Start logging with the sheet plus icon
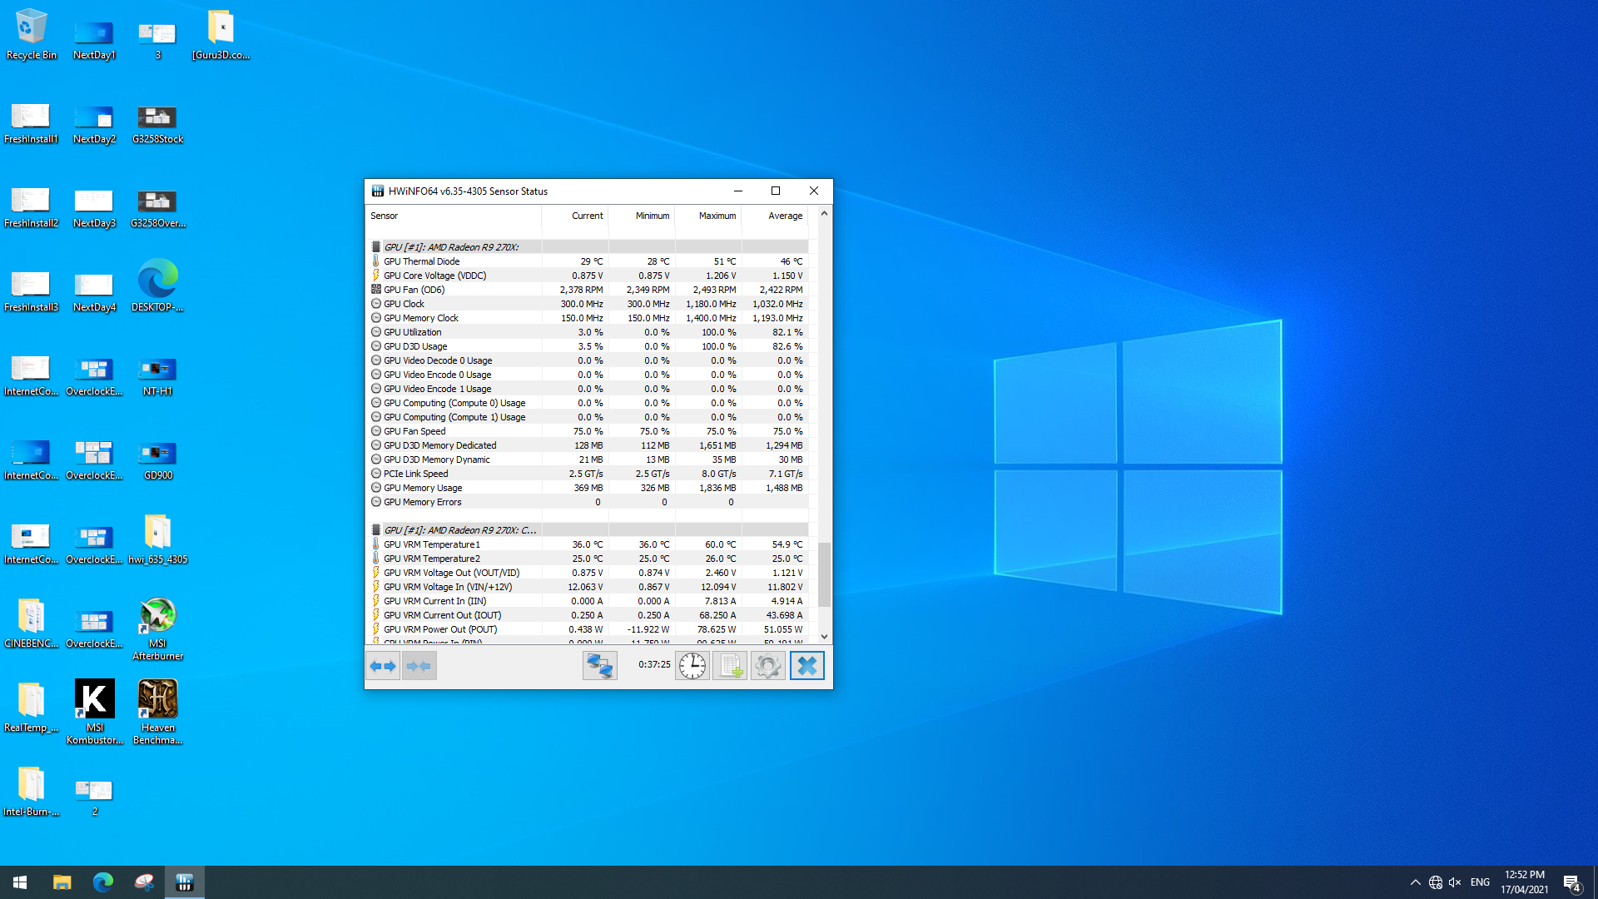The height and width of the screenshot is (899, 1598). pos(730,666)
